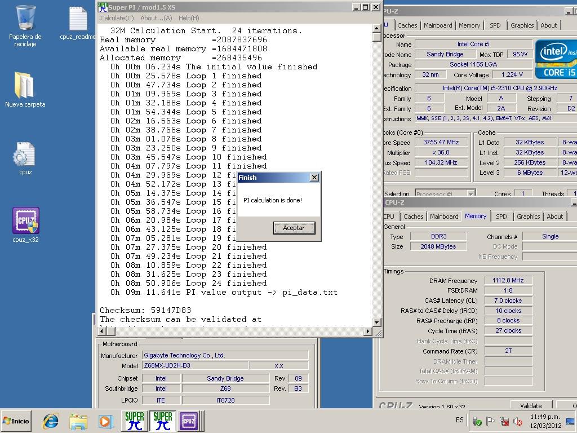Click the green shield tray icon
This screenshot has width=577, height=433.
click(x=477, y=421)
